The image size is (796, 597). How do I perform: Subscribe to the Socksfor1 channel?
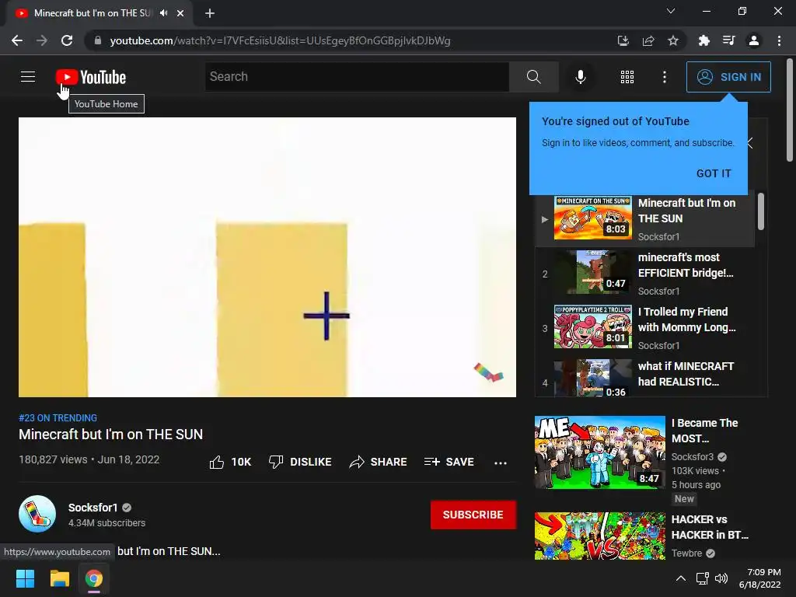[x=473, y=515]
